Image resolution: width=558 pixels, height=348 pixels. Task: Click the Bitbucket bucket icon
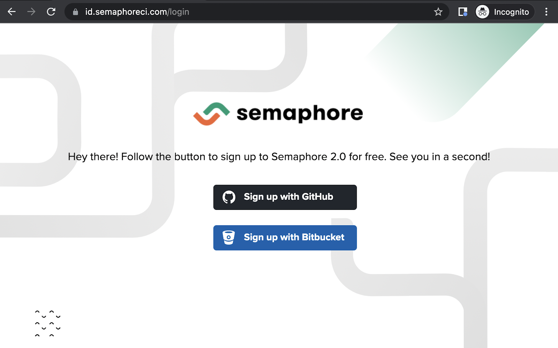pyautogui.click(x=229, y=237)
